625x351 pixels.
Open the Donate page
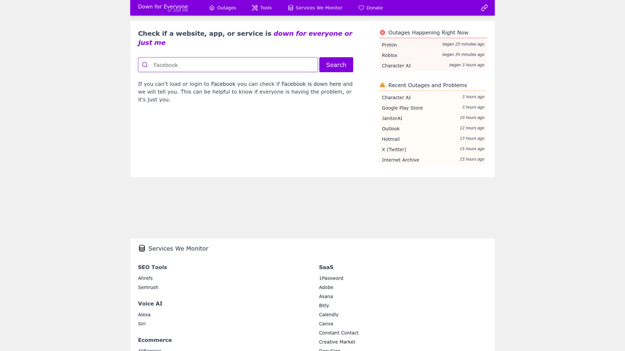pyautogui.click(x=371, y=8)
